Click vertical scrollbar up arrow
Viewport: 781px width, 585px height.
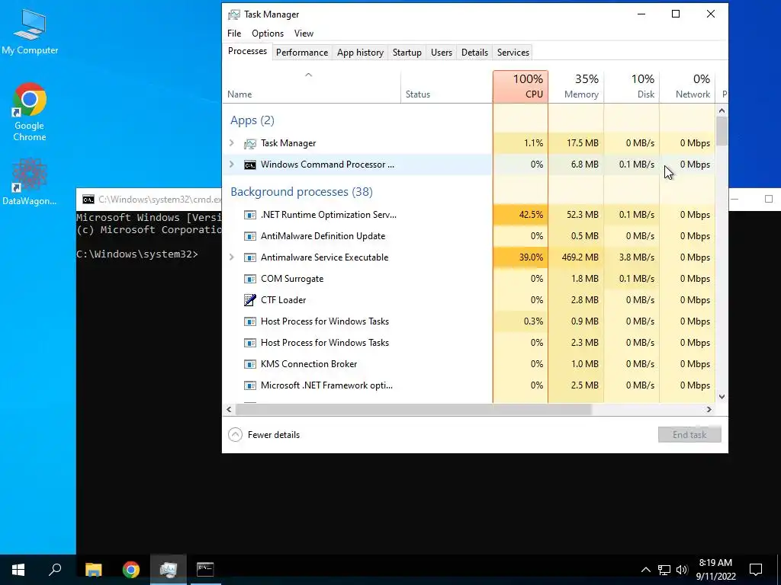pos(722,110)
